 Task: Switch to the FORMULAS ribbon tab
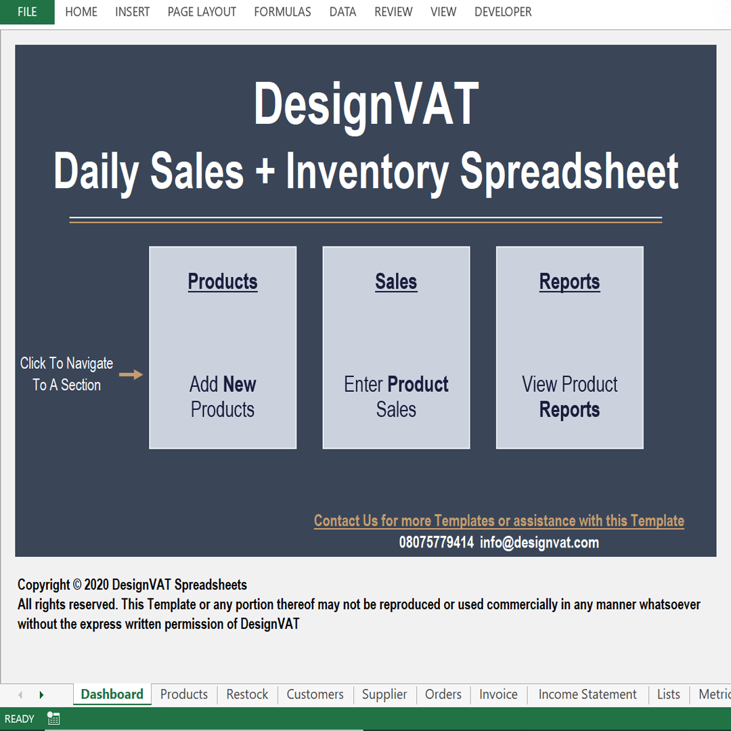click(282, 12)
